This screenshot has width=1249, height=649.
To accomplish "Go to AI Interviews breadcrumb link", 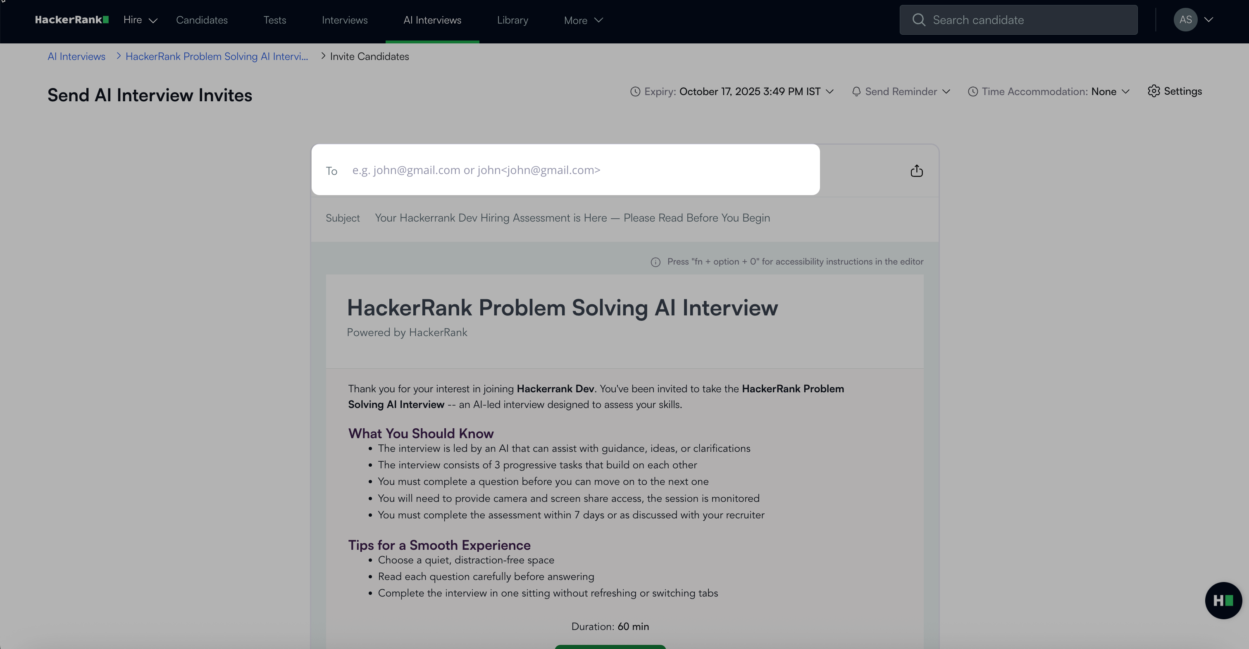I will coord(76,56).
